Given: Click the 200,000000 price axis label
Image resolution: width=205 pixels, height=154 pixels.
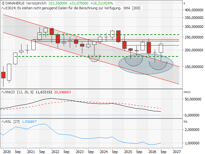Looking at the screenshot, I should pyautogui.click(x=194, y=50).
